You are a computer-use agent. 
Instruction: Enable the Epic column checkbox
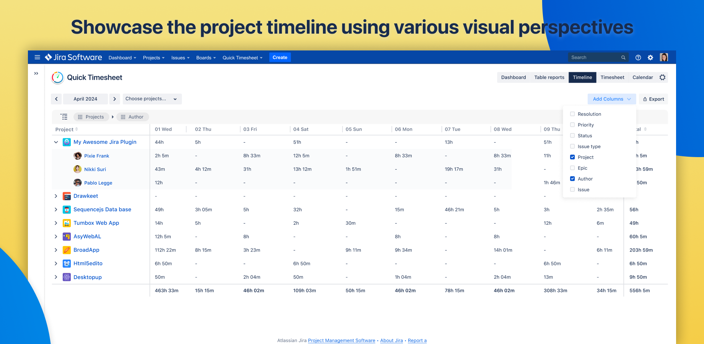point(572,168)
